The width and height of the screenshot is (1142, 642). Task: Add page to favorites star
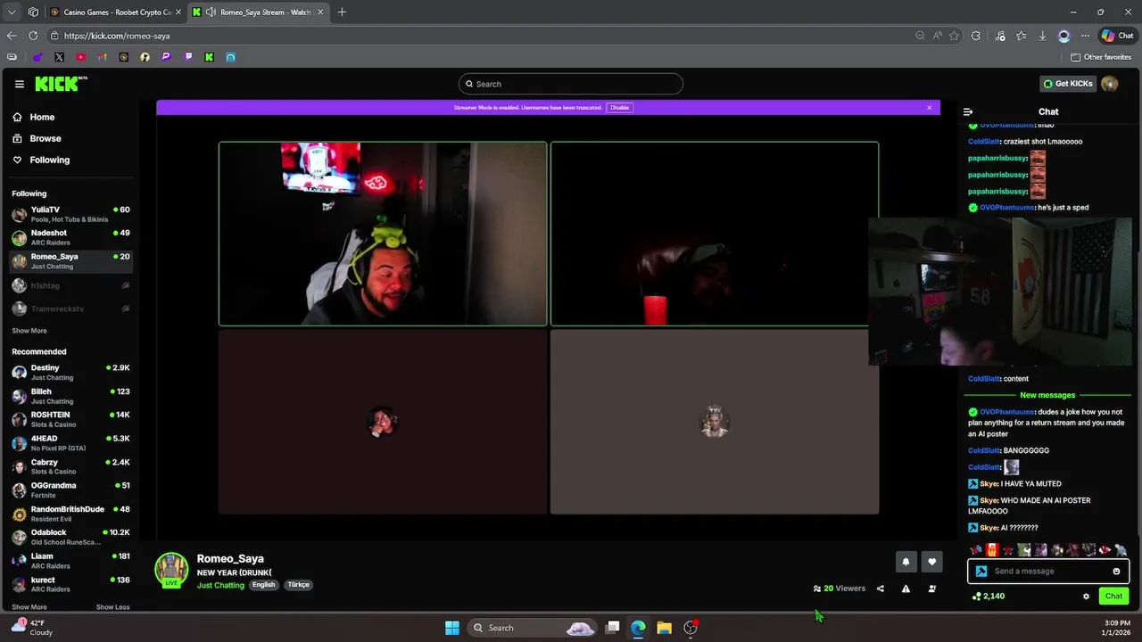(954, 36)
